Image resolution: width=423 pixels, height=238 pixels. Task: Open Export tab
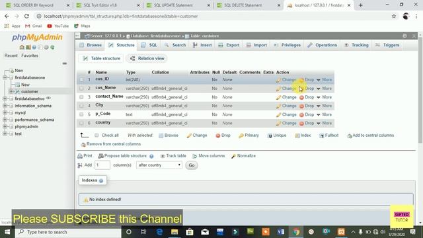click(229, 45)
